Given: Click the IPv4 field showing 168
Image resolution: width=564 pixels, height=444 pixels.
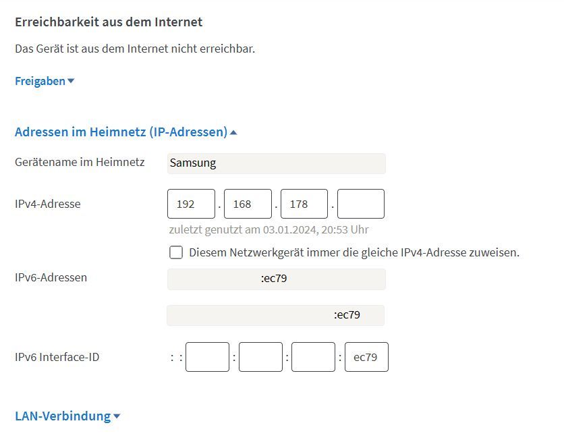Looking at the screenshot, I should tap(247, 203).
